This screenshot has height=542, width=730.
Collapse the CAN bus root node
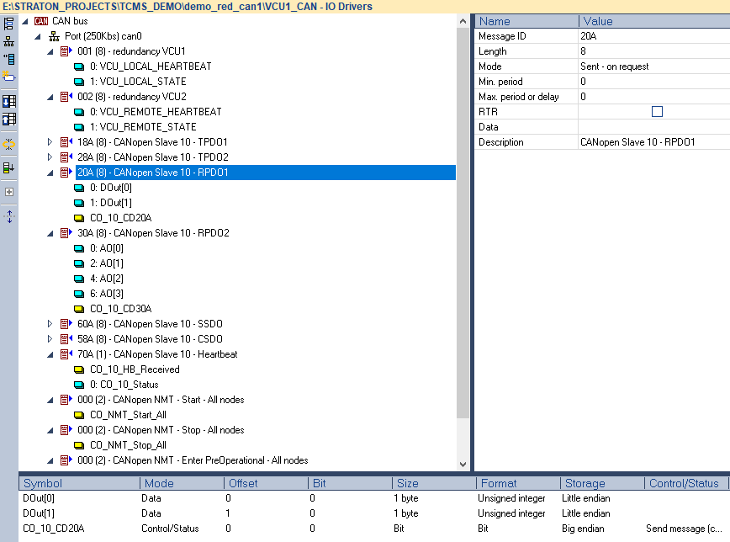click(24, 21)
